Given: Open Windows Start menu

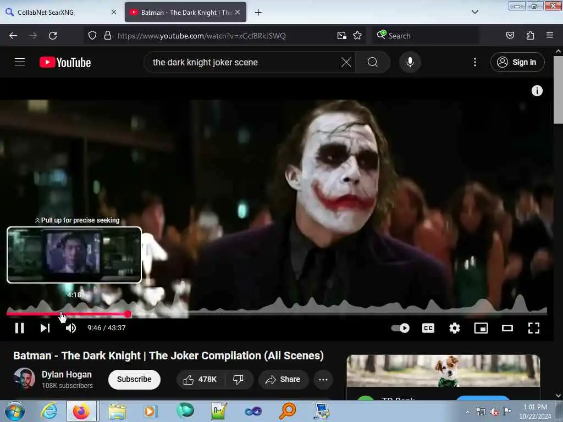Looking at the screenshot, I should click(15, 411).
